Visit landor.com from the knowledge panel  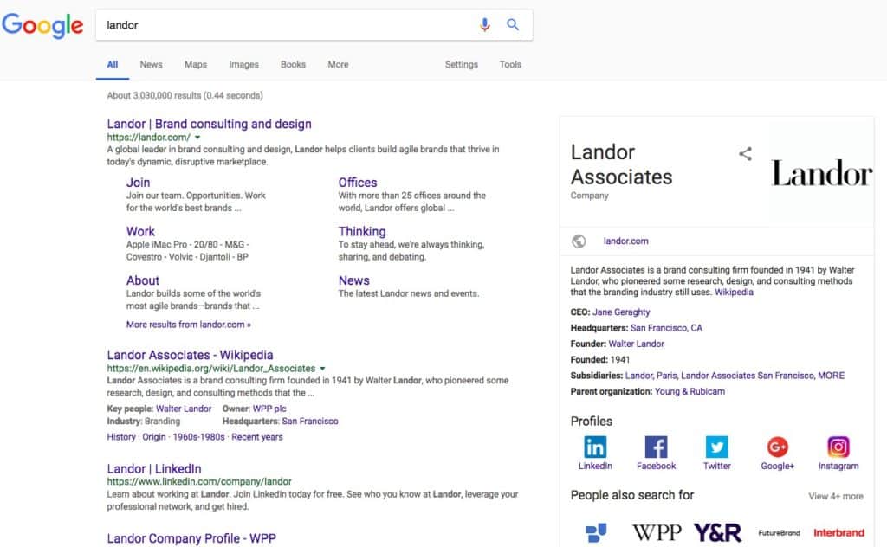625,241
